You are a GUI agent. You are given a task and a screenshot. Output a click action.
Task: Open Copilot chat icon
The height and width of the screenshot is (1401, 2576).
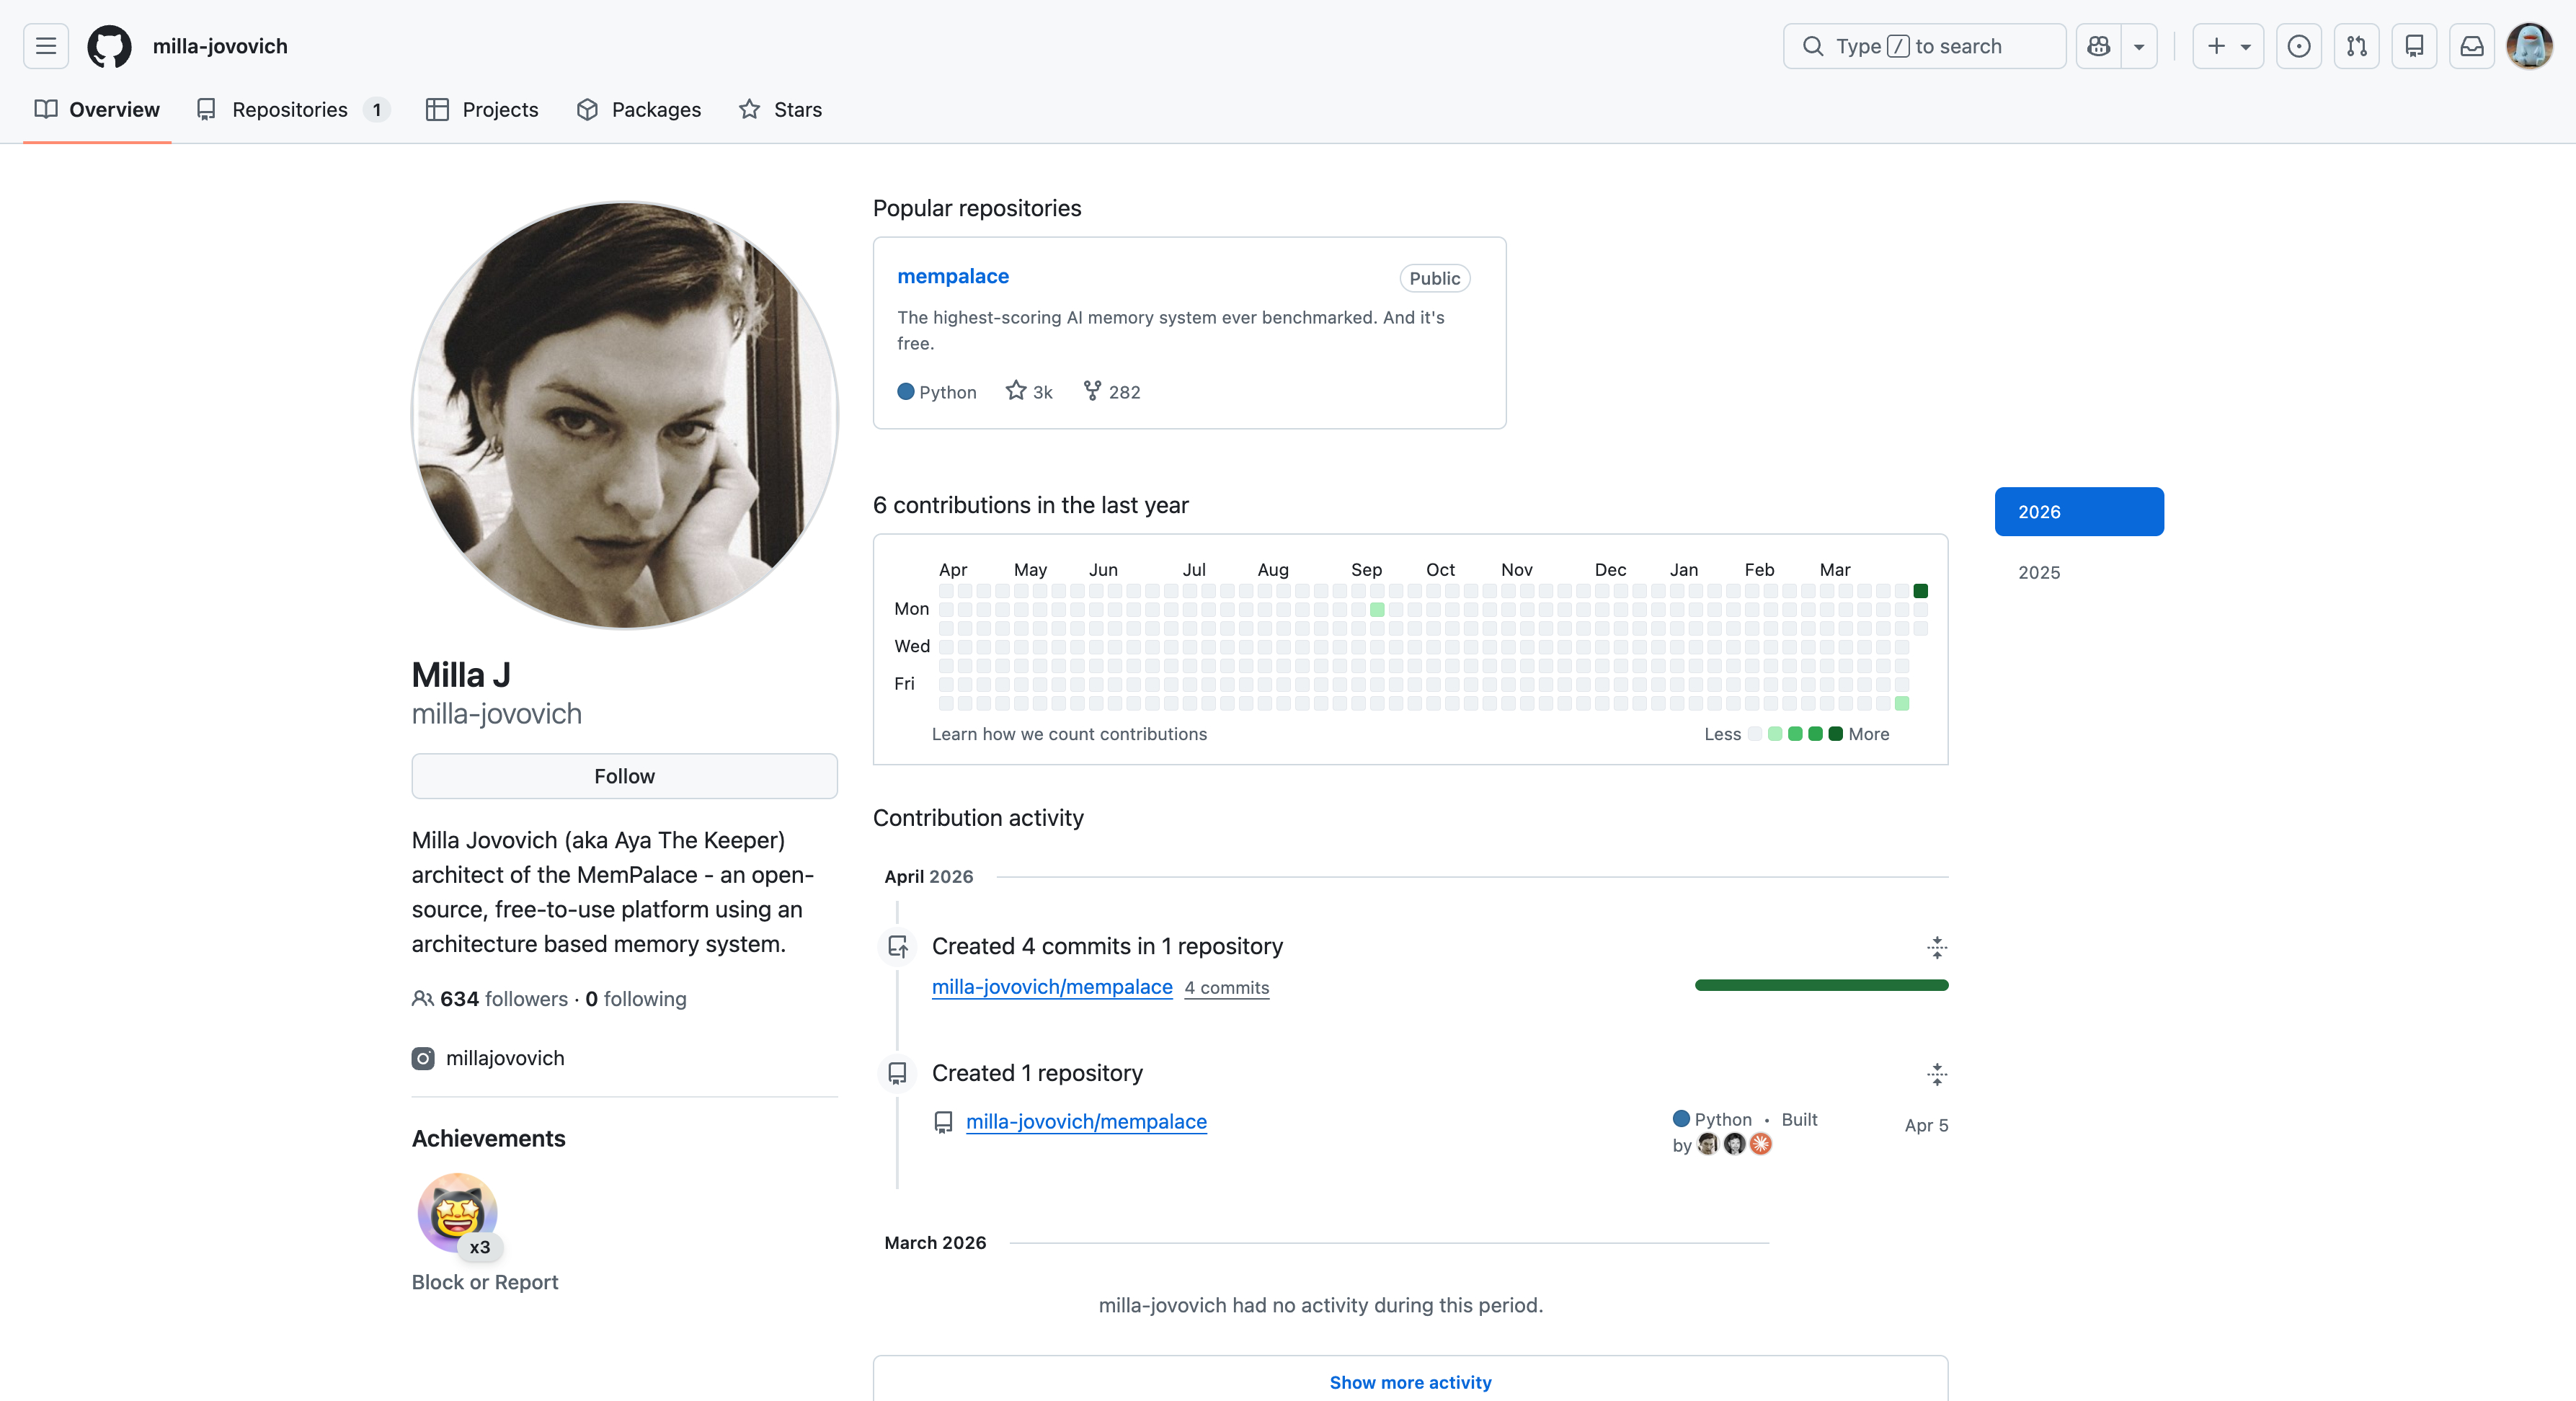click(x=2099, y=46)
